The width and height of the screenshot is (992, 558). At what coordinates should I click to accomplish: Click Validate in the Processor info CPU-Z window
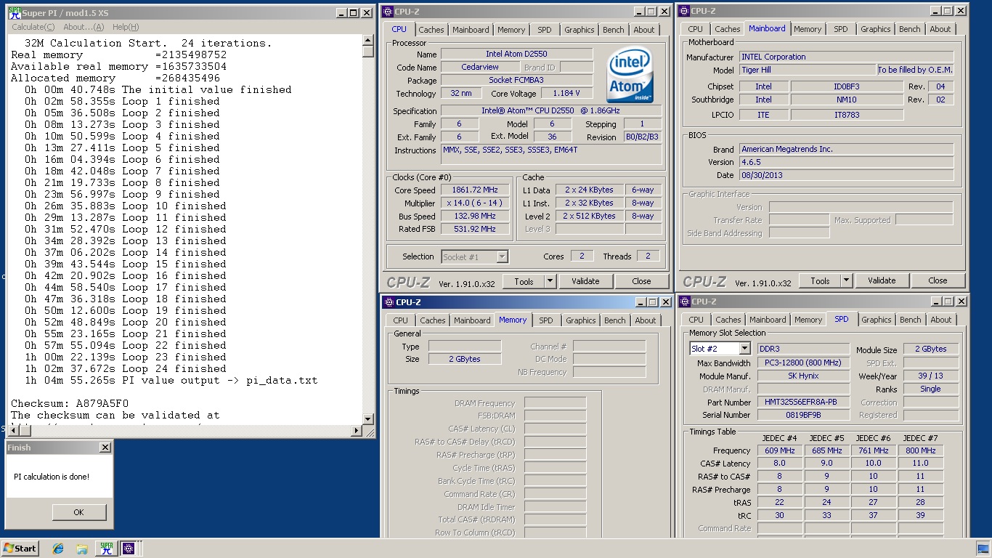[x=585, y=281]
